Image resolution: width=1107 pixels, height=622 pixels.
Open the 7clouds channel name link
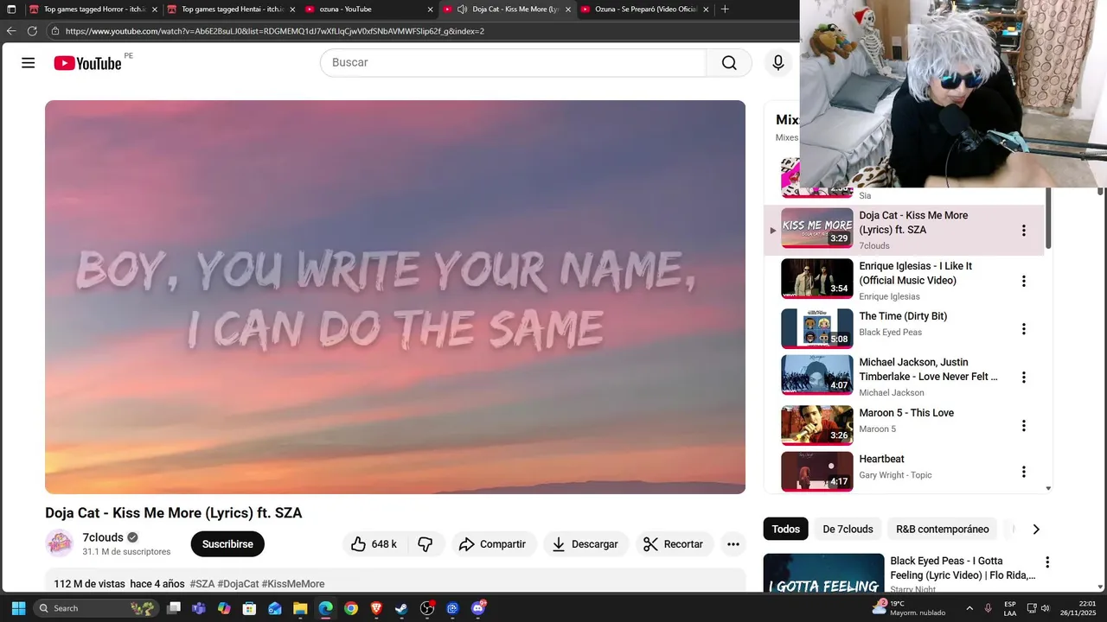103,537
